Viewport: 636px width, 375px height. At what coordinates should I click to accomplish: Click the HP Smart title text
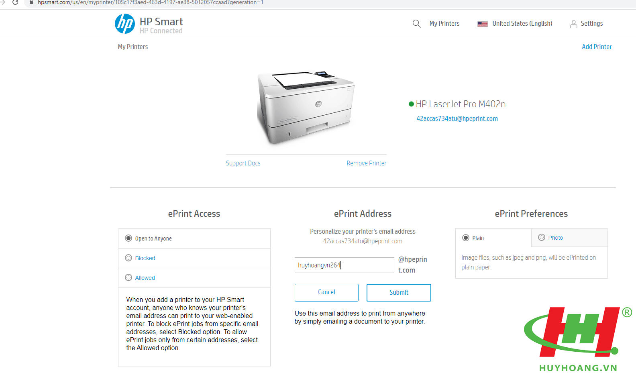[161, 22]
